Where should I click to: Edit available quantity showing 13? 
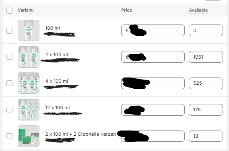(x=206, y=136)
